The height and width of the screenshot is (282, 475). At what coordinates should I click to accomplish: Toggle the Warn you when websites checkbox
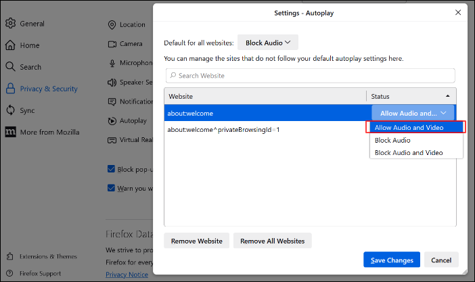click(x=112, y=188)
